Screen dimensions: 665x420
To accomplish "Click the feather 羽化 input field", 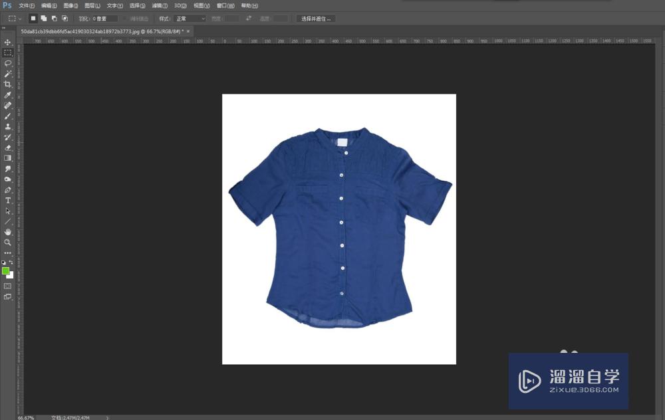I will click(x=106, y=19).
